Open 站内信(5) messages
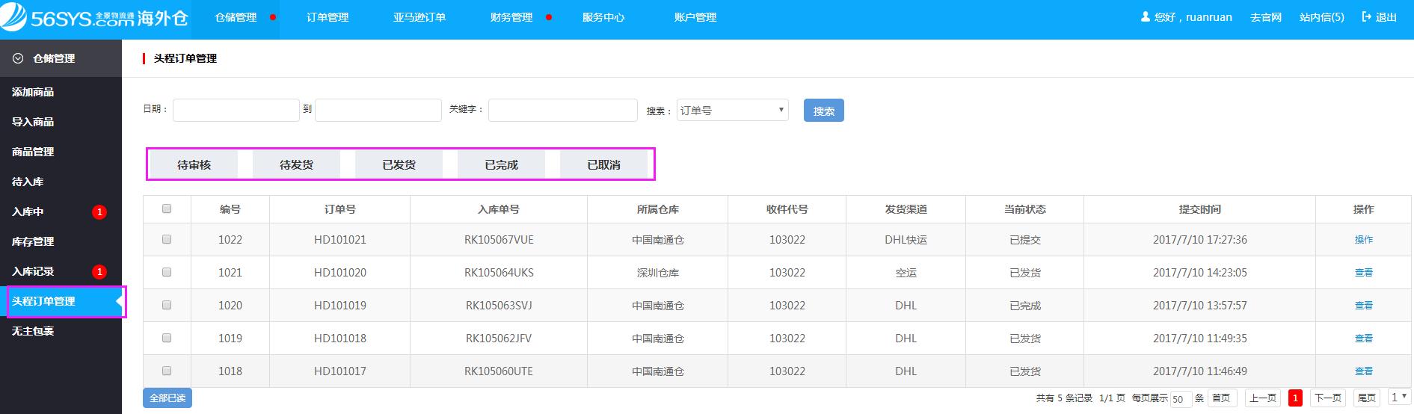The width and height of the screenshot is (1414, 414). [1321, 17]
